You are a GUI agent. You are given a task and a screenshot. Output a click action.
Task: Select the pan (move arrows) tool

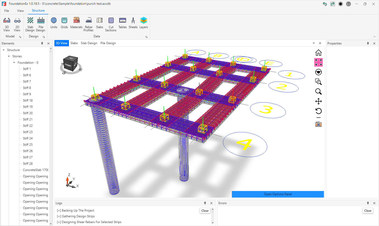tap(318, 101)
